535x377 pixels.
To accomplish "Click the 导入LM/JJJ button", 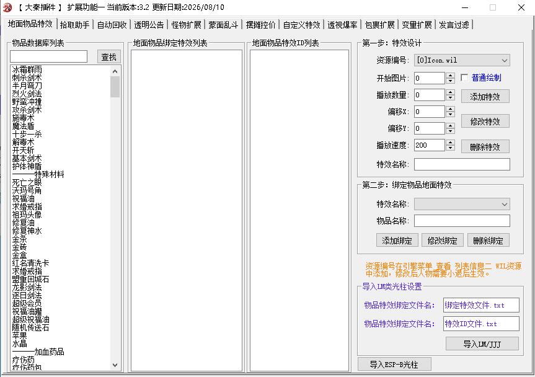I will [482, 344].
